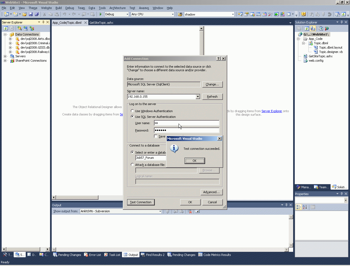350x266 pixels.
Task: Click the Change... data source button
Action: point(212,84)
